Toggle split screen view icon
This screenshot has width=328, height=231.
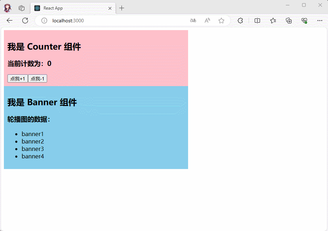tap(258, 21)
